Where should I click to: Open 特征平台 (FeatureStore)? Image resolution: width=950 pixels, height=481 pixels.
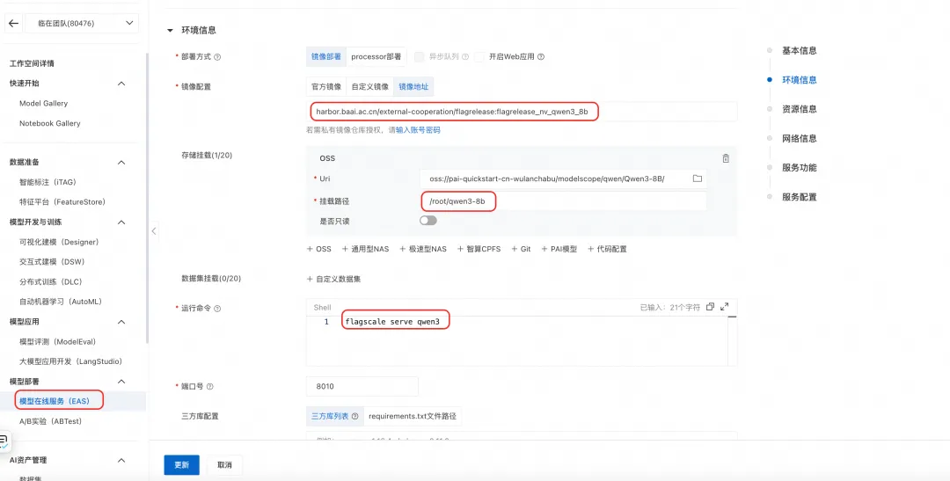[62, 201]
